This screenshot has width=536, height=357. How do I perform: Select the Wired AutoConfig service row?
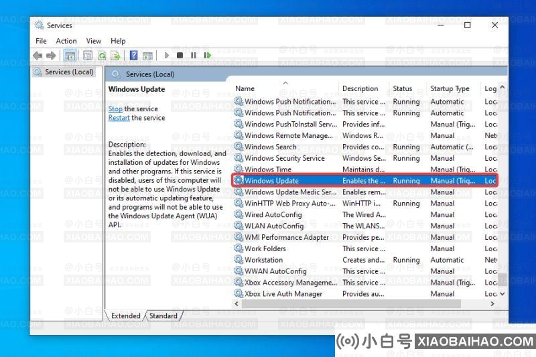(x=364, y=214)
